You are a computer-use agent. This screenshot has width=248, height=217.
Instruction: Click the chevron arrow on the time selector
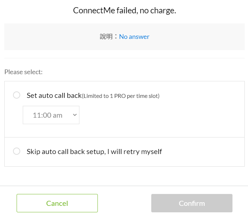pyautogui.click(x=75, y=115)
